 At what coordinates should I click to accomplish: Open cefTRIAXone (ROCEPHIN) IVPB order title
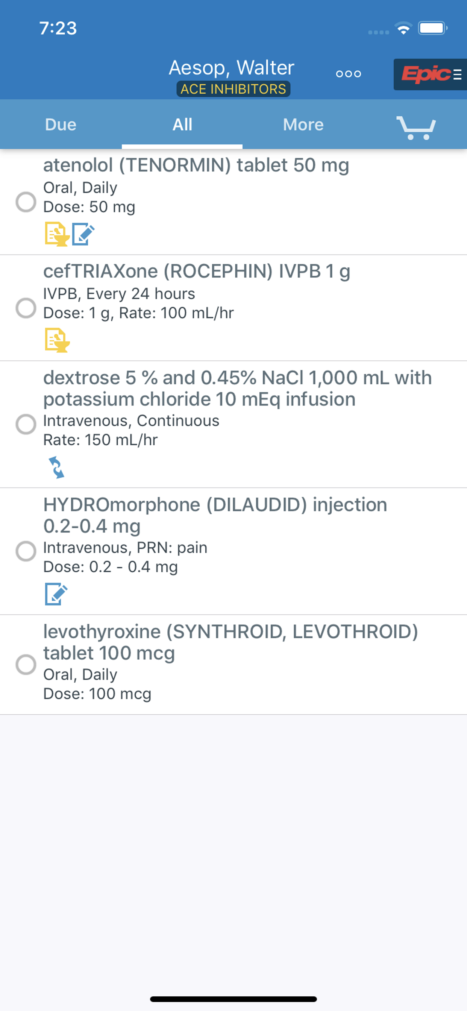click(x=197, y=271)
